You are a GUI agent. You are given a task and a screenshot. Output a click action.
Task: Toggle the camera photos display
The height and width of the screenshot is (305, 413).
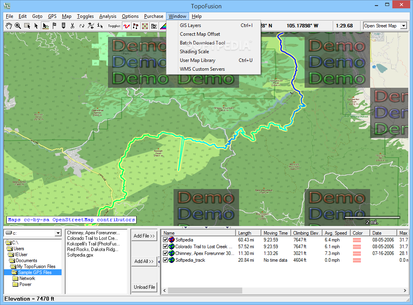pyautogui.click(x=154, y=26)
